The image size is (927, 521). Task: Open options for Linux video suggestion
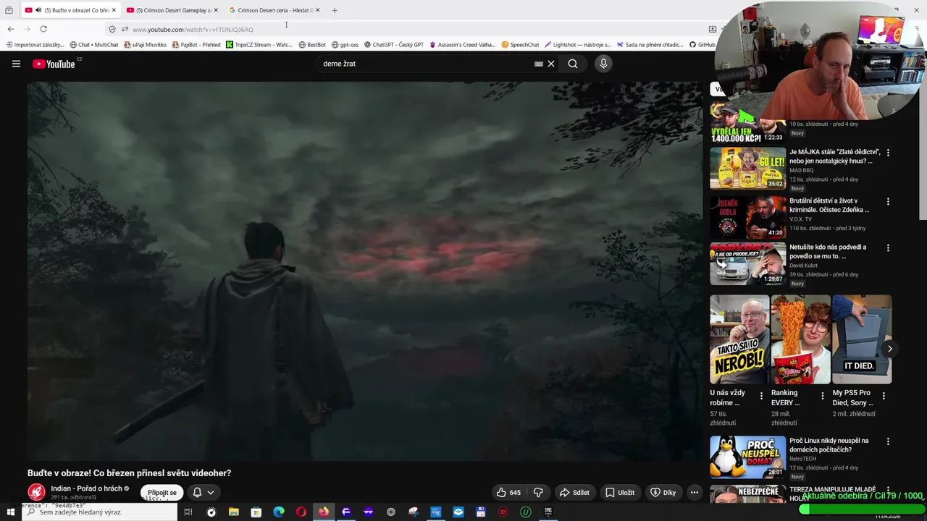(x=888, y=441)
